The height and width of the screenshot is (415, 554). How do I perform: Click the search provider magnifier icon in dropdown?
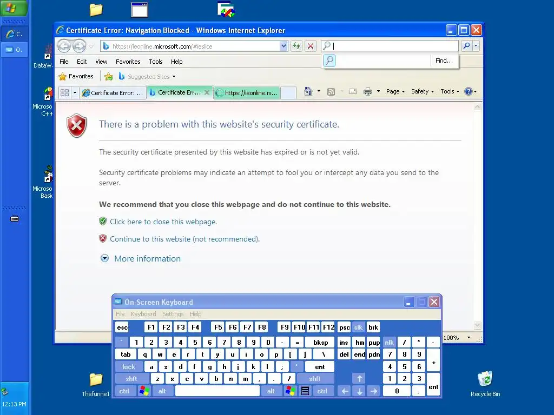click(329, 61)
